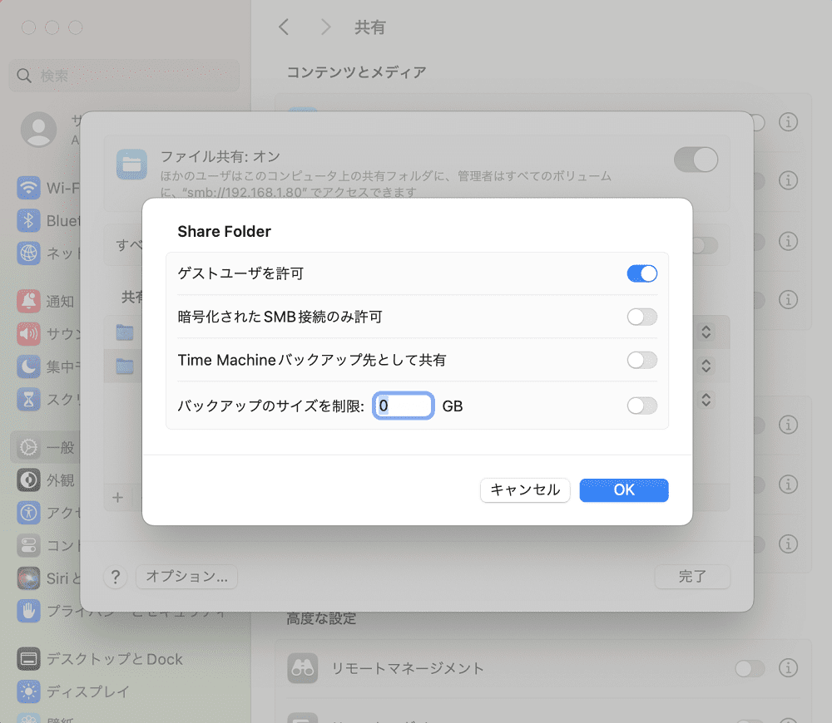
Task: Open Bluetooth settings in sidebar
Action: pyautogui.click(x=47, y=220)
